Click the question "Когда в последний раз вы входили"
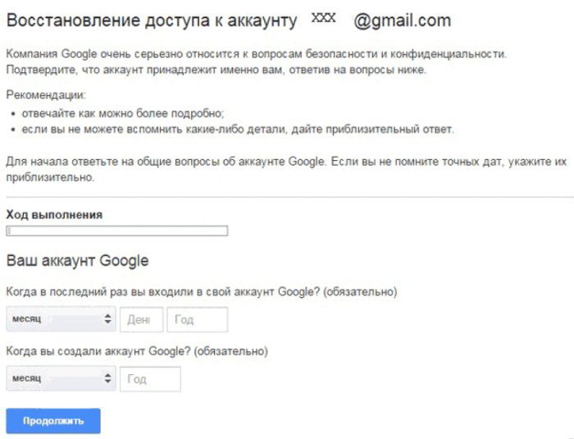The image size is (574, 439). [x=202, y=292]
